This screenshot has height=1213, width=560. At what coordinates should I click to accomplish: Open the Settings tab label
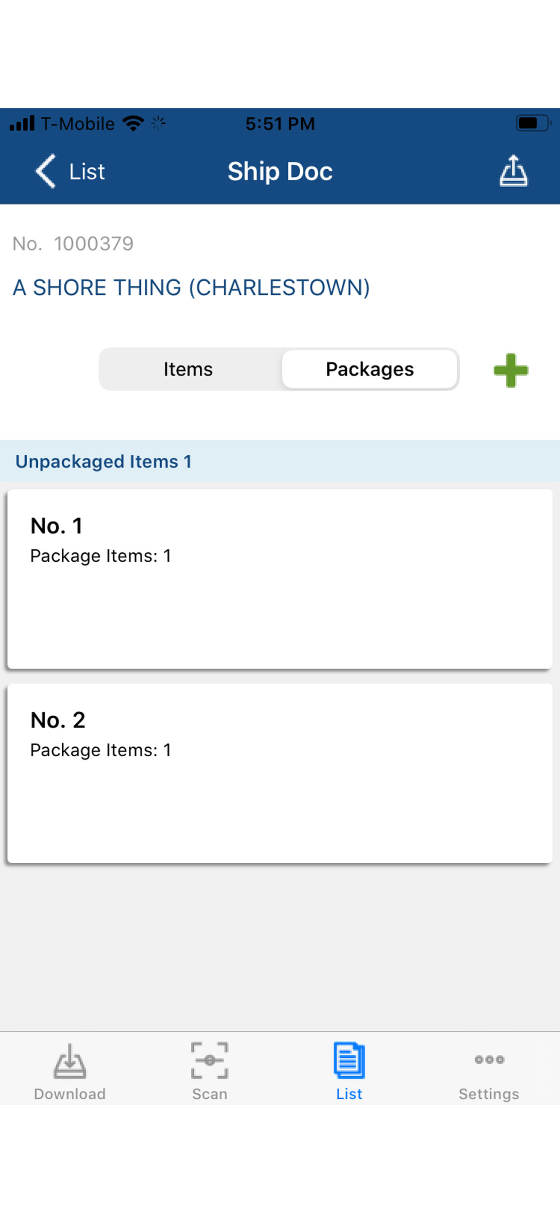pos(489,1093)
